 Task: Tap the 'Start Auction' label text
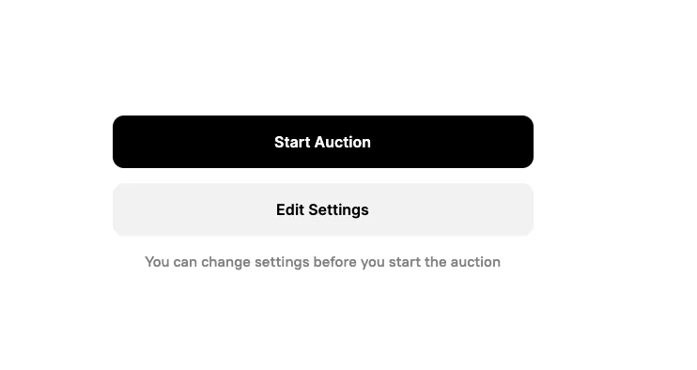[x=323, y=142]
